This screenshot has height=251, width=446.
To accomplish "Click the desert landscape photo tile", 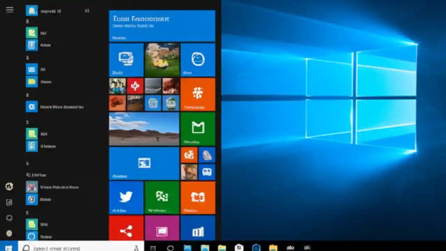I will (x=144, y=129).
